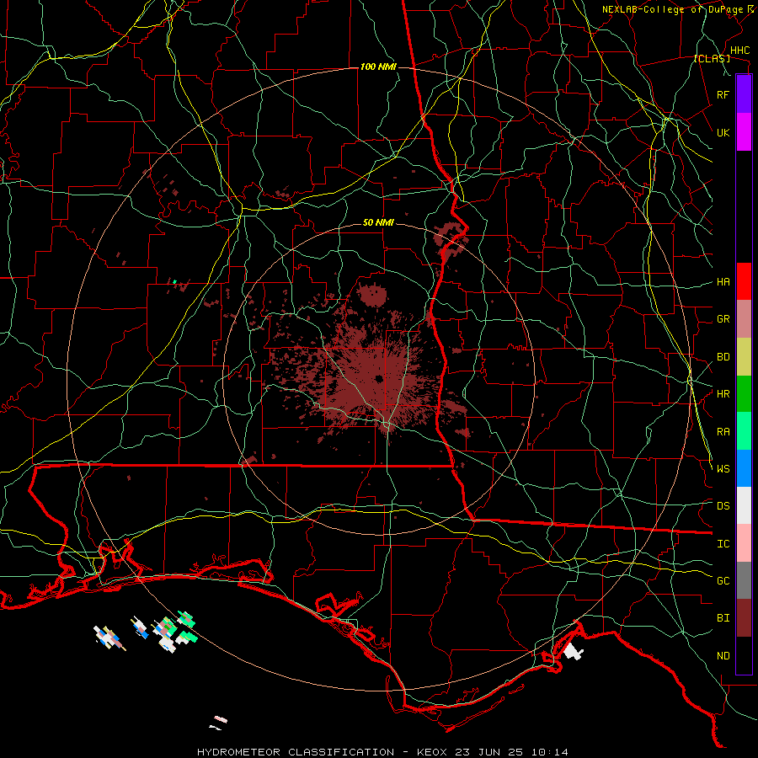Click the RF legend label
The width and height of the screenshot is (758, 758).
(723, 94)
